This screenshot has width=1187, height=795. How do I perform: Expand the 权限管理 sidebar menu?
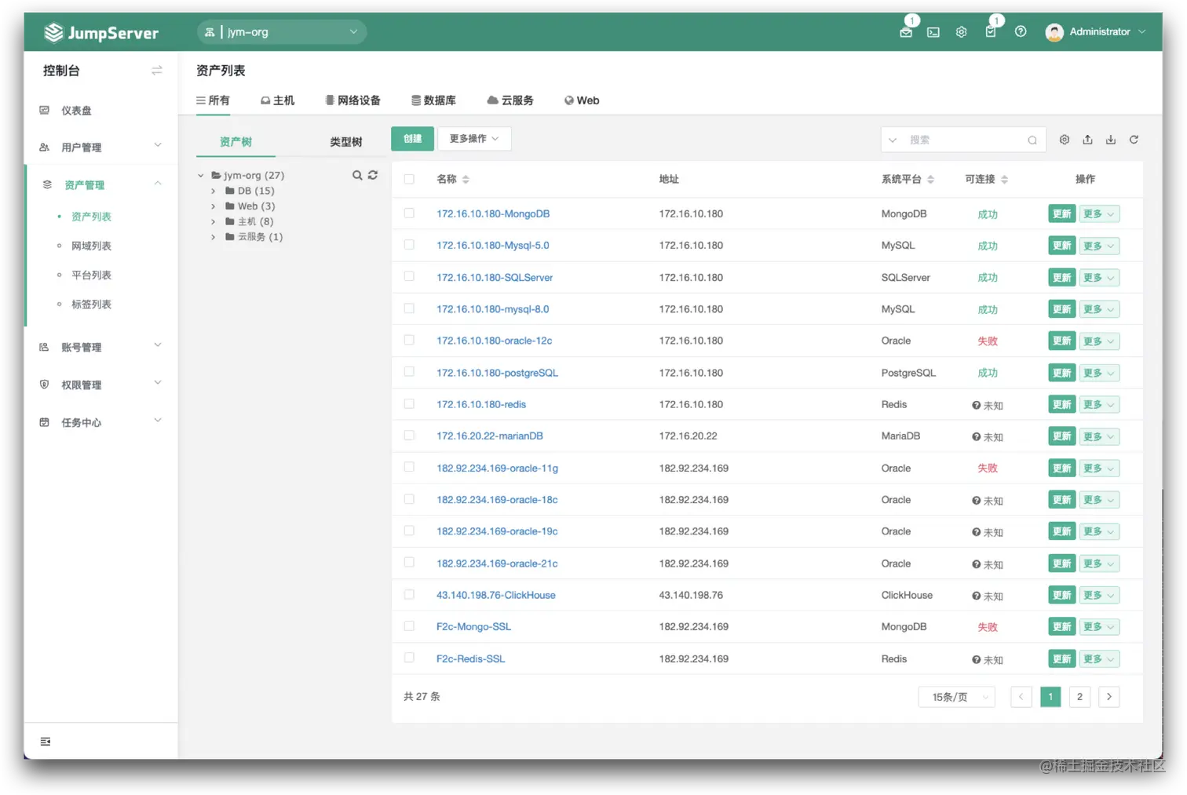pyautogui.click(x=100, y=385)
